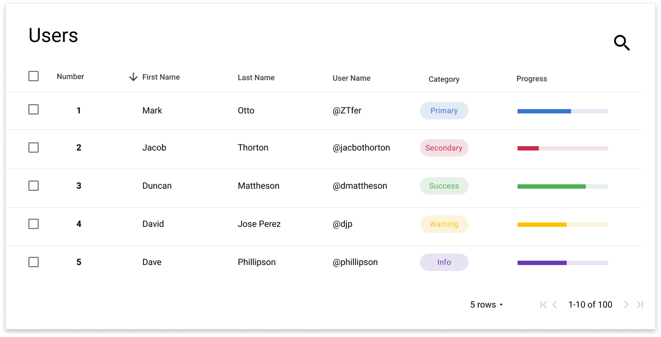The image size is (661, 337).
Task: Click the sort arrow beside First Name
Action: (x=133, y=77)
